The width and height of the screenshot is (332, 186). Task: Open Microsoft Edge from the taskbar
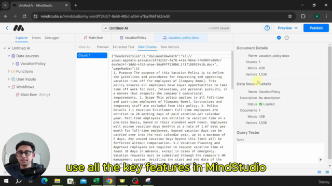45,181
